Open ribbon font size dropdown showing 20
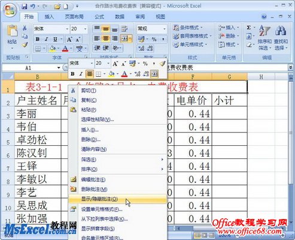 click(x=86, y=29)
